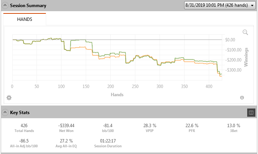Click the -$339.44 Net Won value
258x154 pixels.
pos(66,126)
